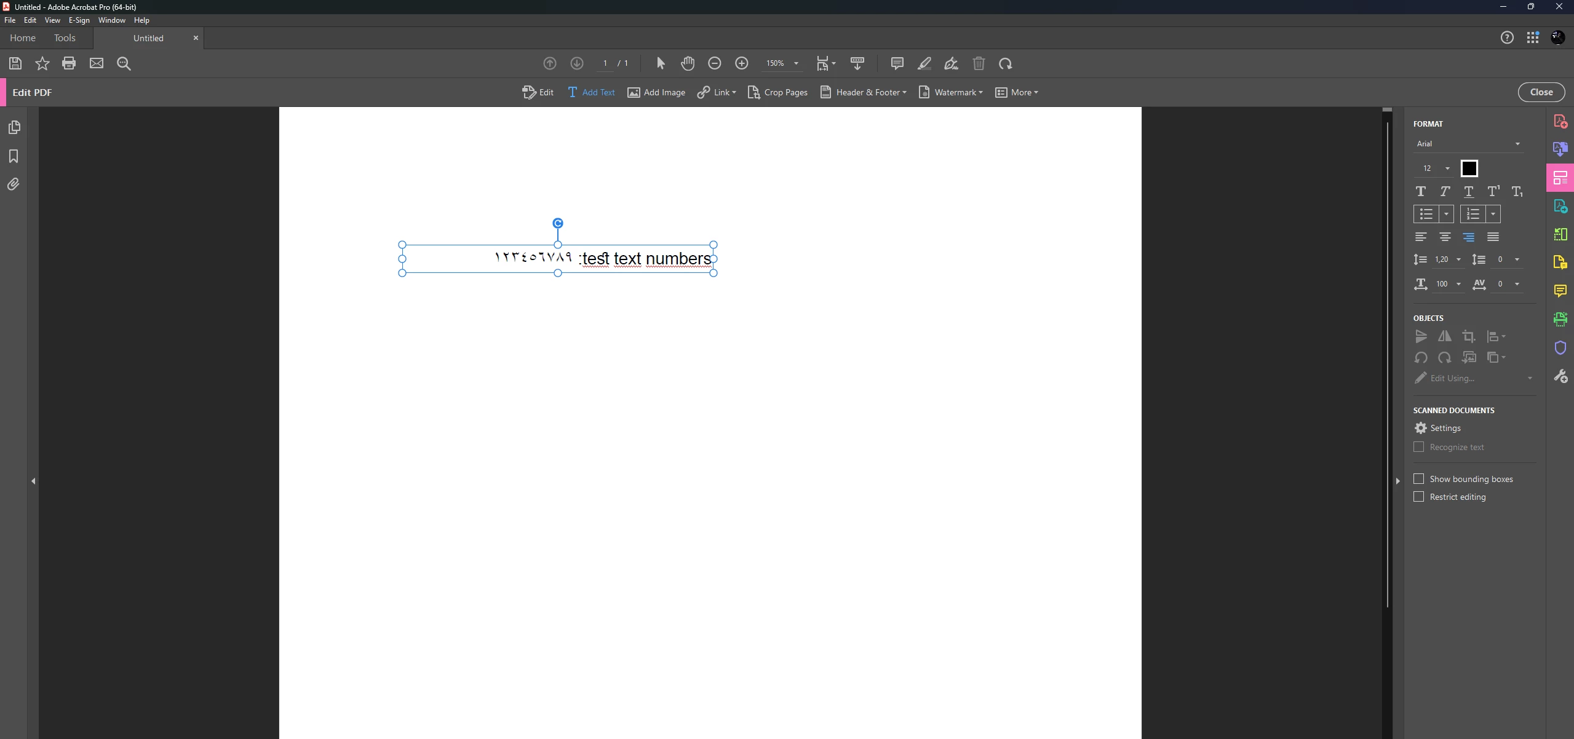Click the Add Image tool
The image size is (1574, 739).
656,92
